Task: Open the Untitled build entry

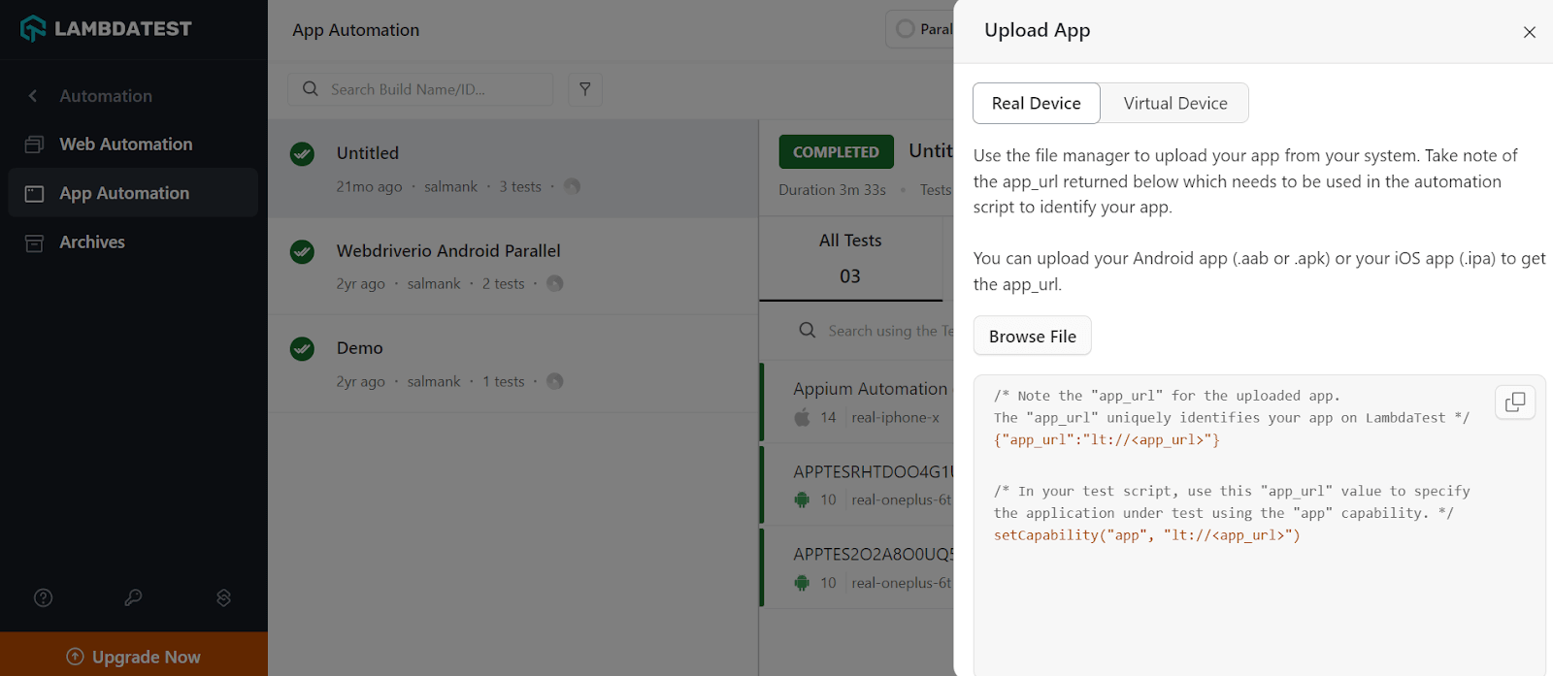Action: (x=368, y=153)
